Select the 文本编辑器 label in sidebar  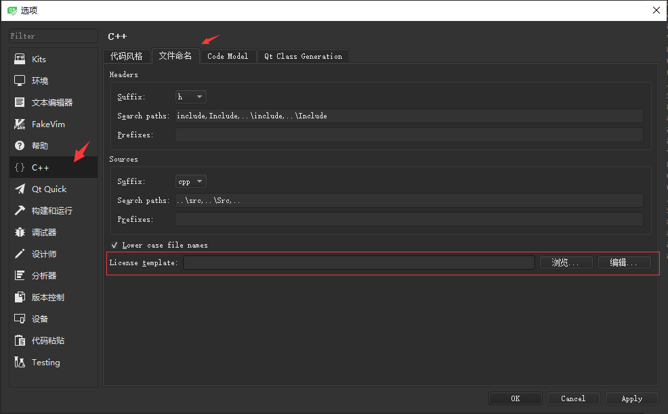point(52,103)
